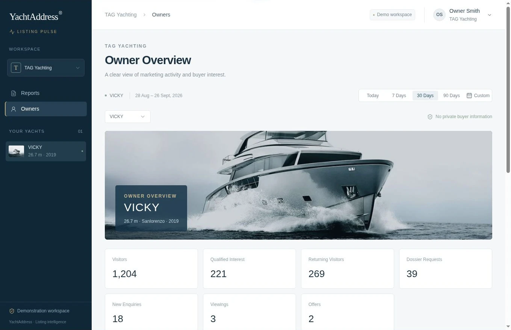This screenshot has width=511, height=330.
Task: Choose the Custom date range
Action: [478, 96]
